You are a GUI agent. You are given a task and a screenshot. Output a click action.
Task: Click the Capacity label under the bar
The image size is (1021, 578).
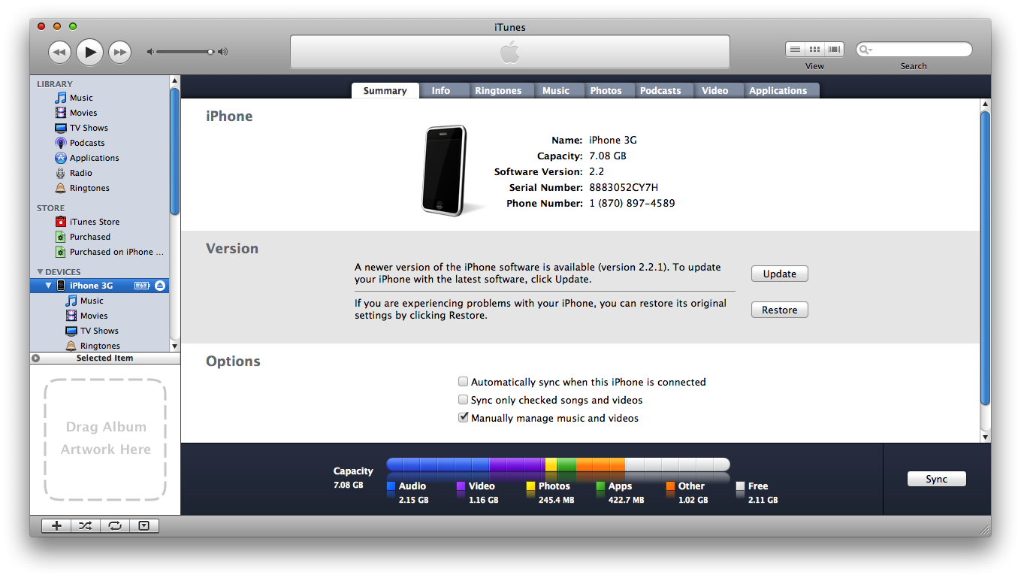(x=353, y=471)
